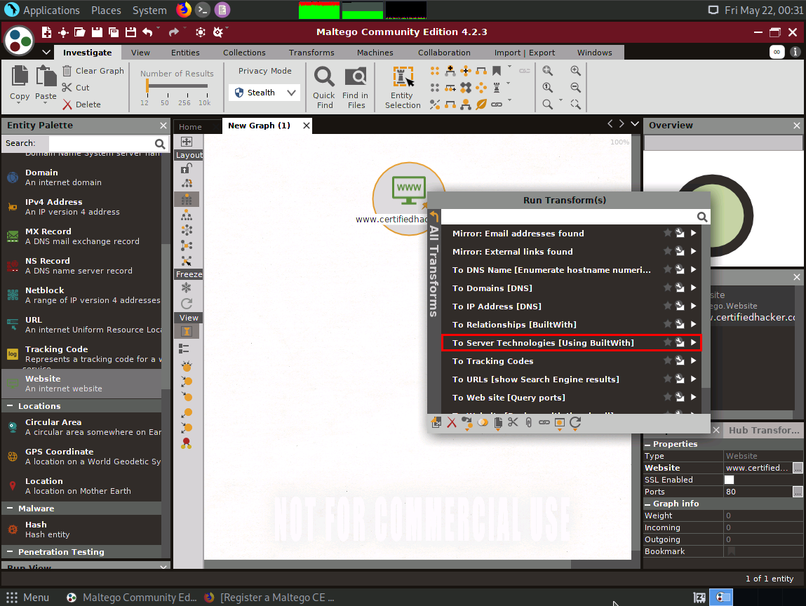
Task: Open the Transforms ribbon tab
Action: 311,53
